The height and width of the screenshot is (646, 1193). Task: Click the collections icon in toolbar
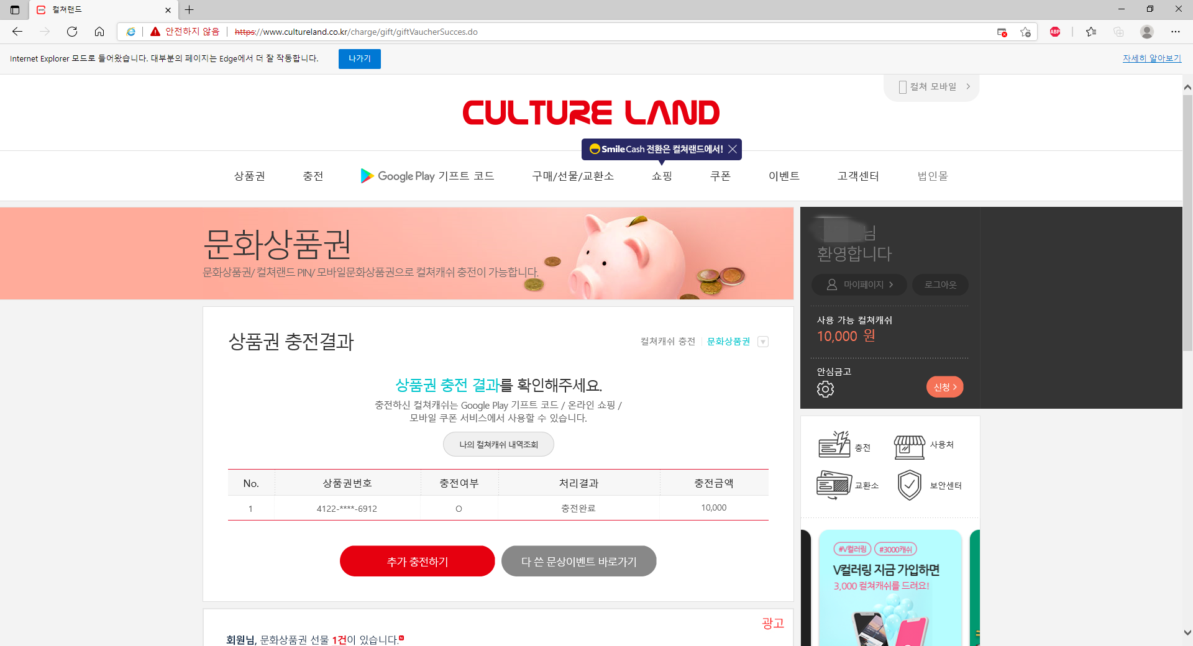point(1118,32)
